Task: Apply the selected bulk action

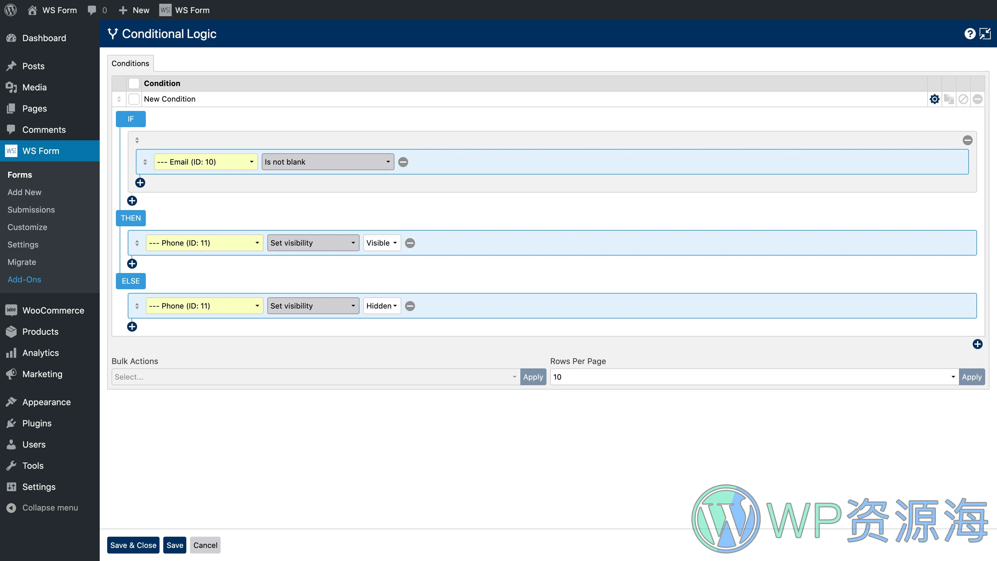Action: pyautogui.click(x=533, y=377)
